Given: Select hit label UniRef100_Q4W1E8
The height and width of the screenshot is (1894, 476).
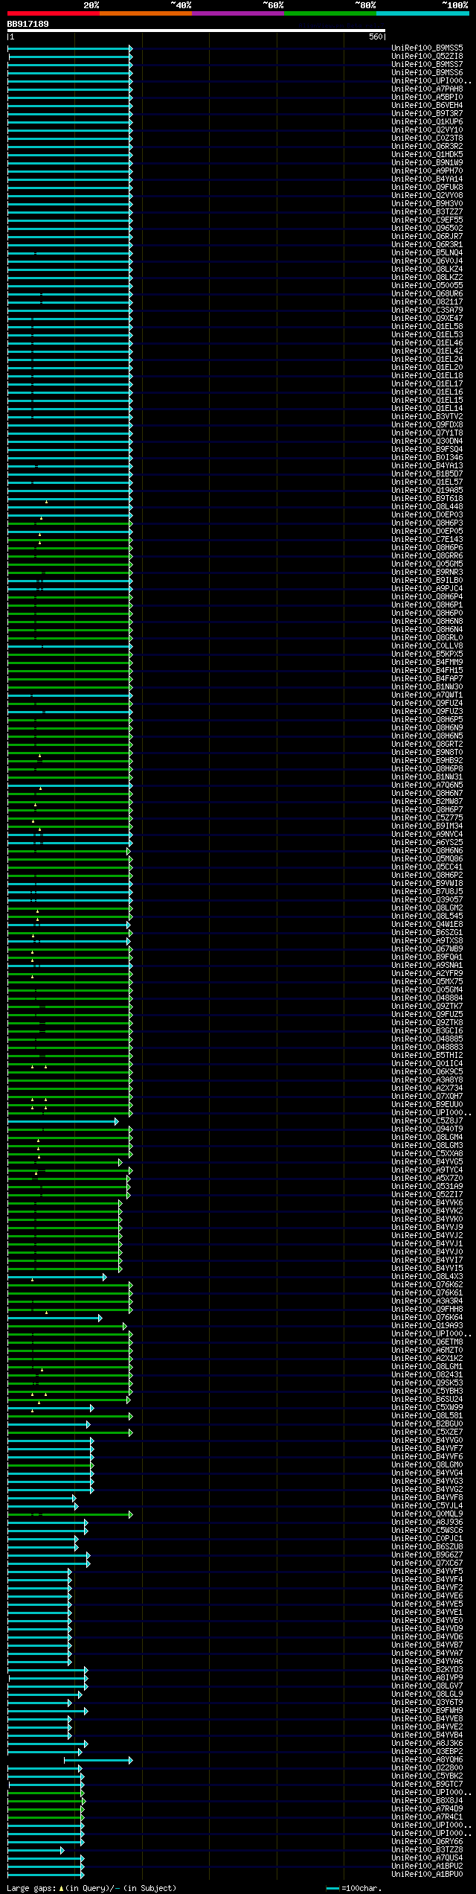Looking at the screenshot, I should pos(427,925).
